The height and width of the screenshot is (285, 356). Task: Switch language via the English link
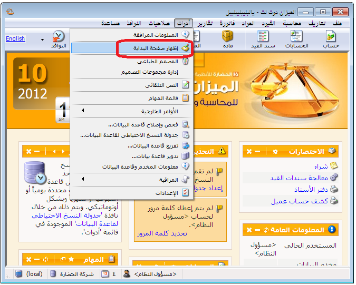pos(15,38)
